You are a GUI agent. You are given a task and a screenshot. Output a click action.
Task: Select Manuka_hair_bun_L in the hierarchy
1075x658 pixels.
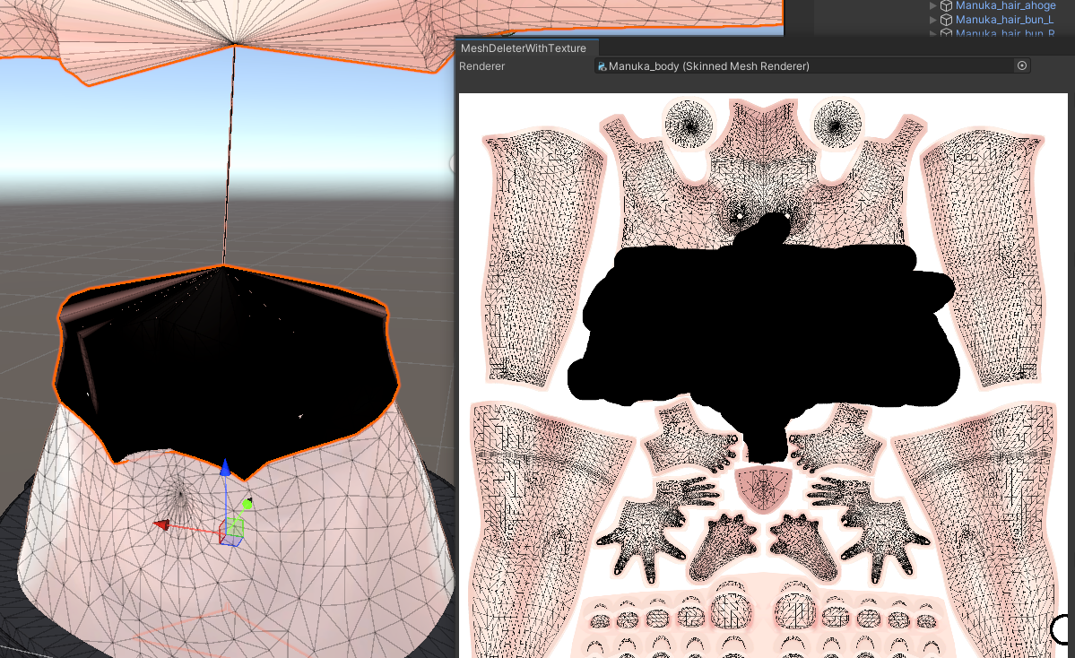click(x=1004, y=19)
